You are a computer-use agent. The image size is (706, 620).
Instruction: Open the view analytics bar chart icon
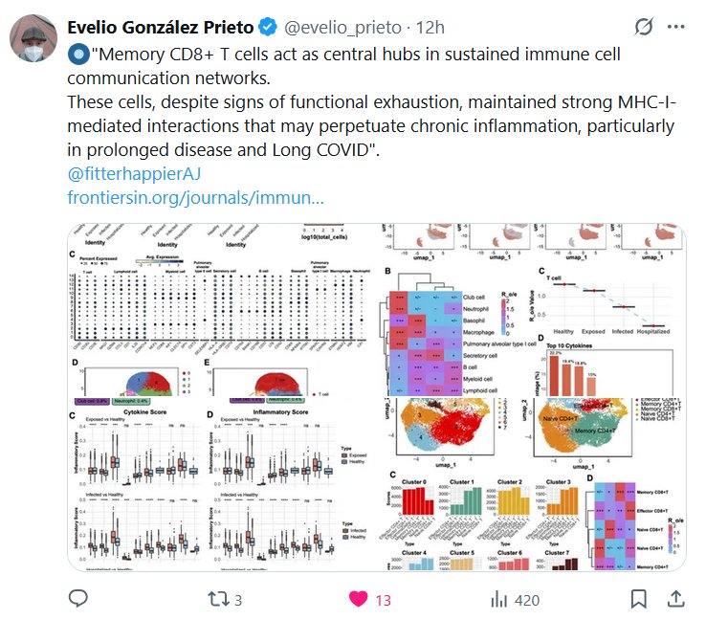tap(498, 600)
